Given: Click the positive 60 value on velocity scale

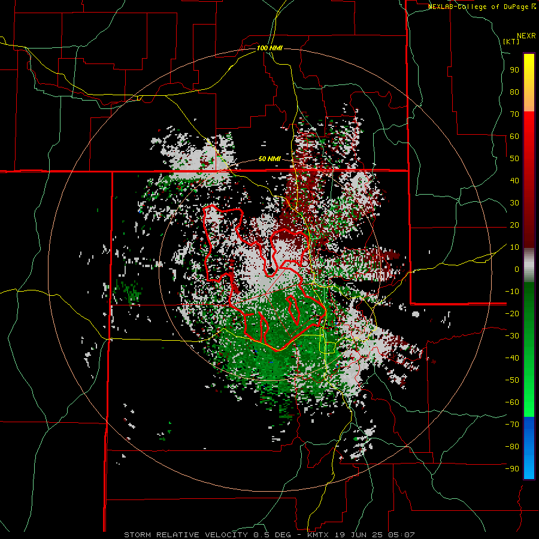Looking at the screenshot, I should (514, 136).
